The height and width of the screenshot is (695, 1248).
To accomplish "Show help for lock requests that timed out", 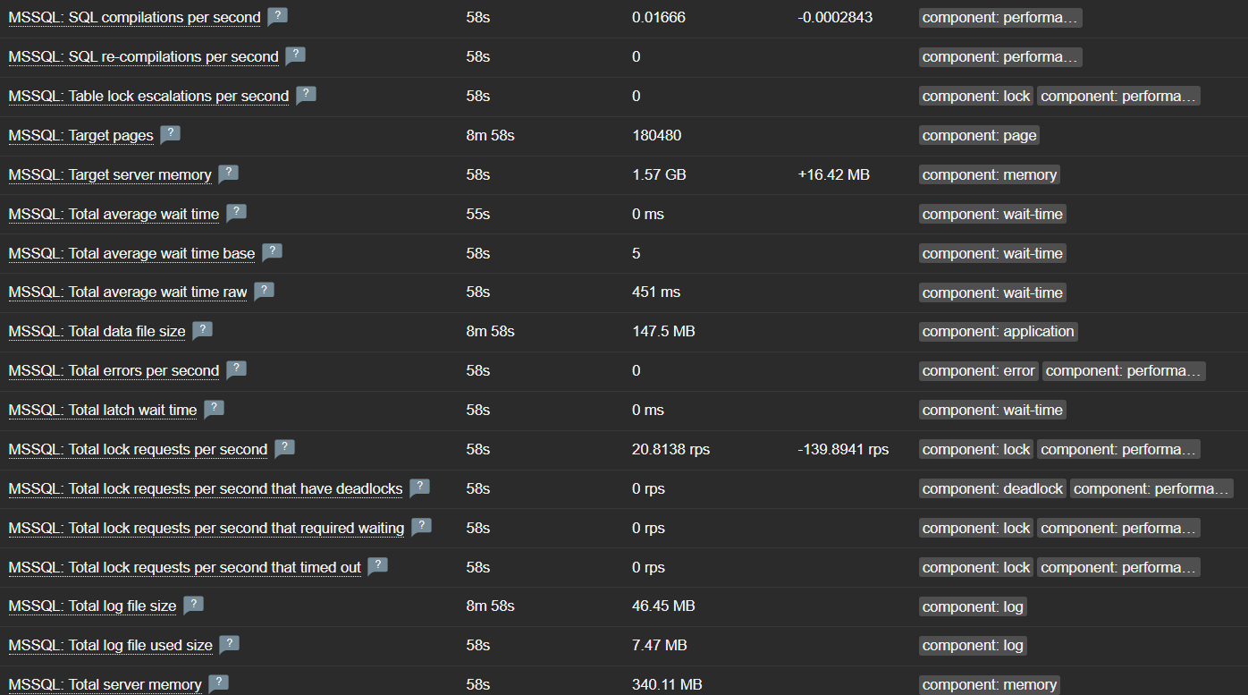I will click(x=379, y=566).
